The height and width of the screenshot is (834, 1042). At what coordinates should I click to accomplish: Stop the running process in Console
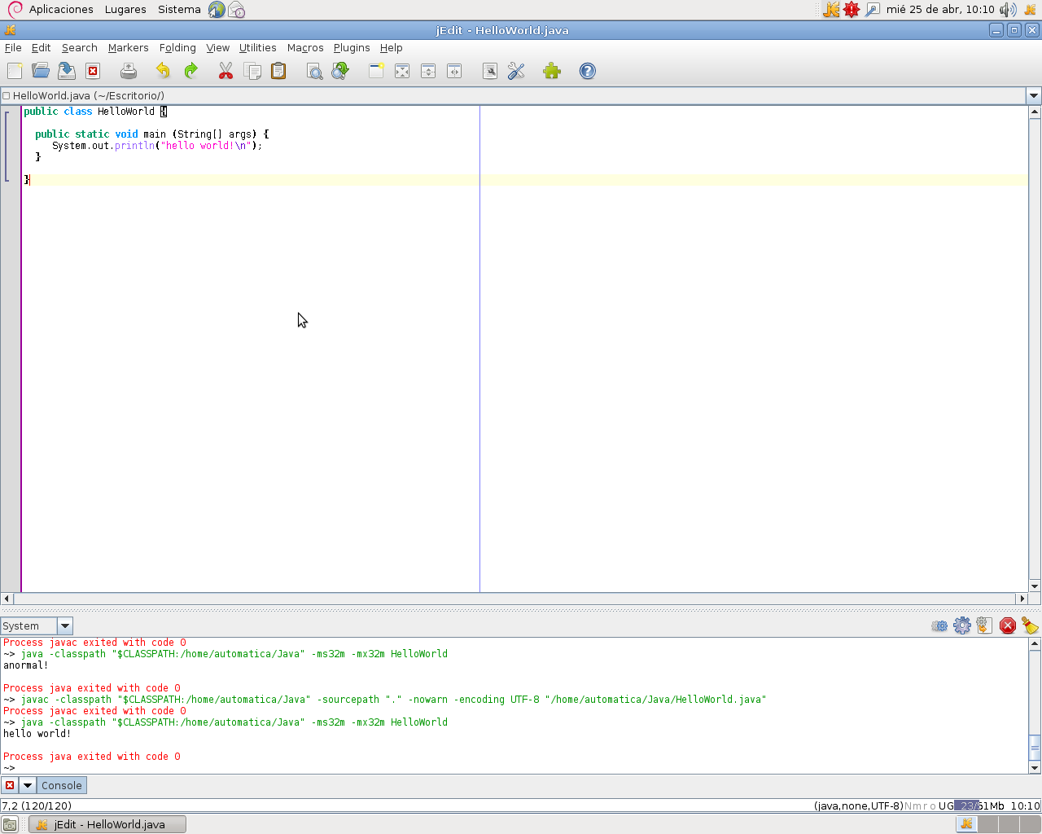(x=1008, y=625)
